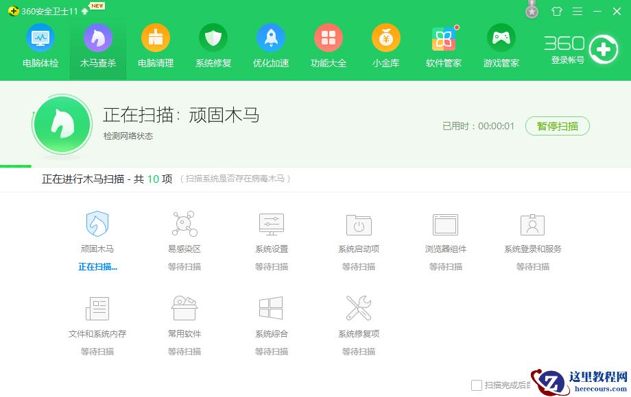Click the 暂停扫描 pause scan button
The height and width of the screenshot is (397, 631).
point(557,126)
